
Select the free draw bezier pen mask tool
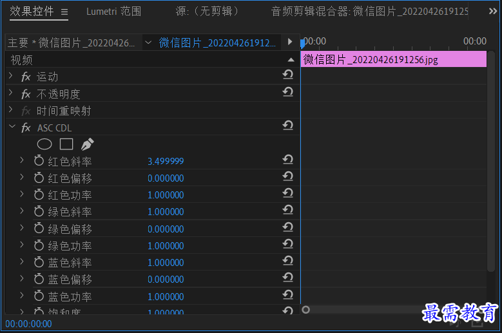click(87, 144)
